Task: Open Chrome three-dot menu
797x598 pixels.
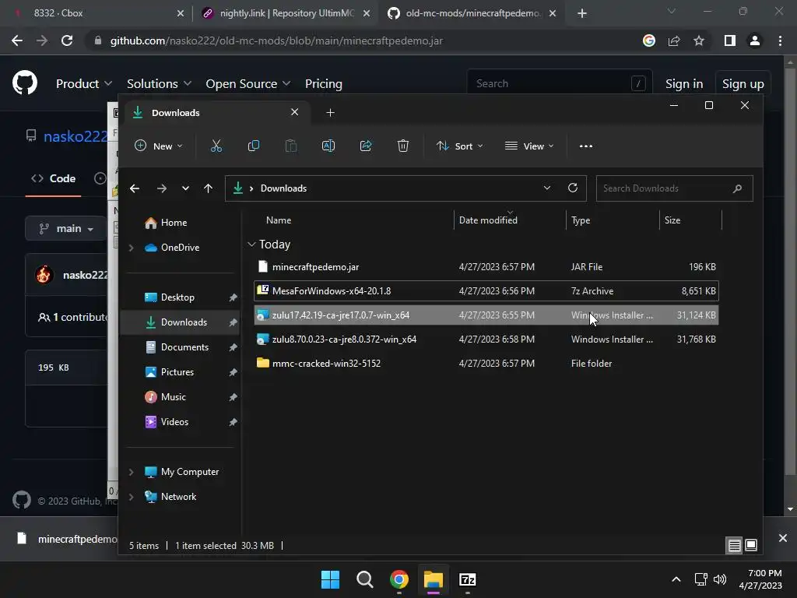Action: click(780, 40)
